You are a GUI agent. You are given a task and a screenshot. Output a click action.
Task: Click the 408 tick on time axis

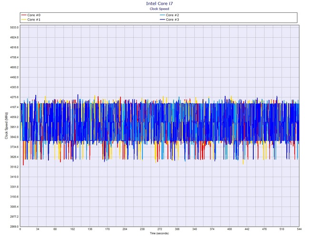229,229
